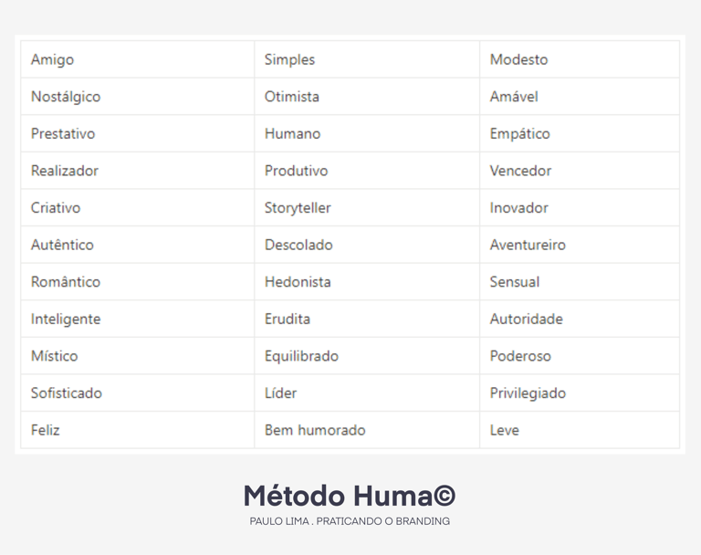Click the Storyteller cell
Viewport: 701px width, 555px height.
[298, 208]
